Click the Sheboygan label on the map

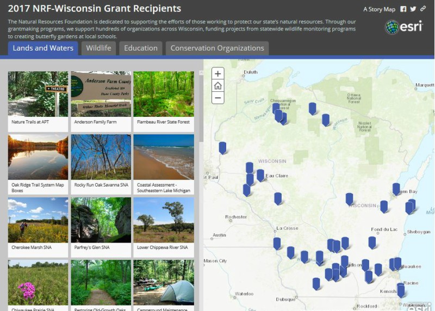[x=419, y=232]
